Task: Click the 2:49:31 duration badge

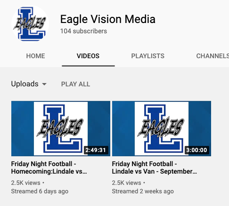Action: point(96,150)
